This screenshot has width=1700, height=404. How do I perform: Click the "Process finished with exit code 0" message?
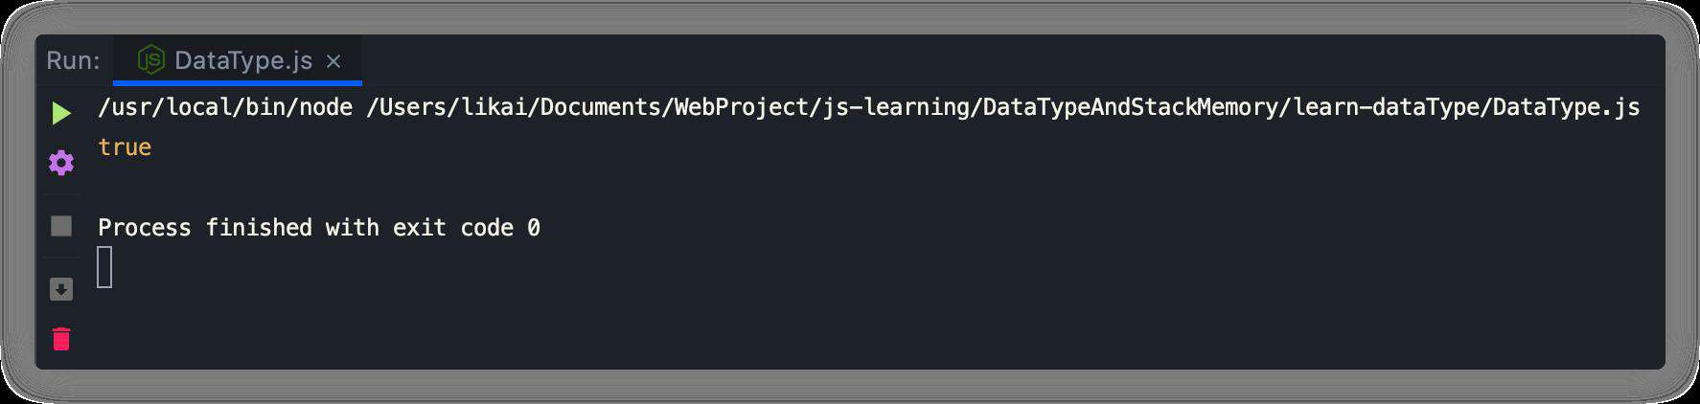319,227
